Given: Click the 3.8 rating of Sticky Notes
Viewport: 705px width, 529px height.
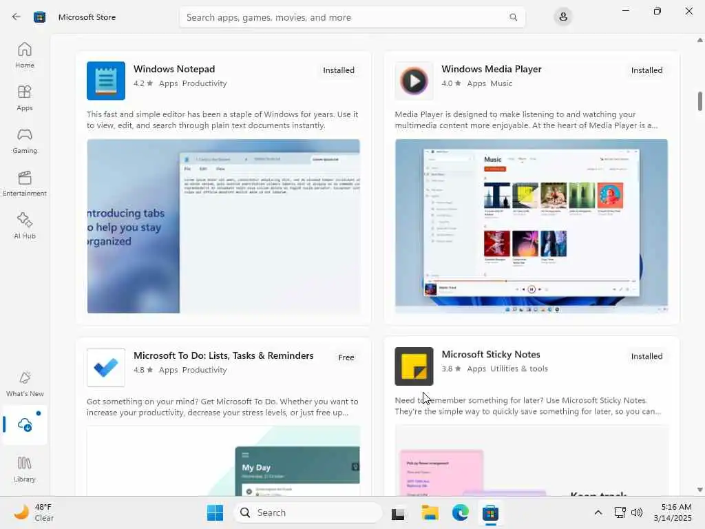Looking at the screenshot, I should click(x=452, y=369).
